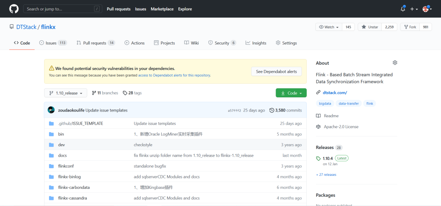441x206 pixels.
Task: View the 11 branches
Action: pyautogui.click(x=105, y=93)
